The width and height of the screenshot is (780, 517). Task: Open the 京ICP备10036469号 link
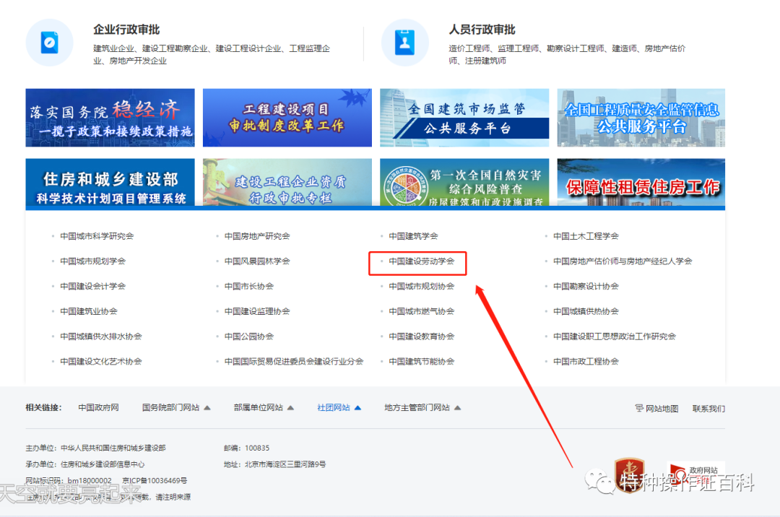[155, 481]
